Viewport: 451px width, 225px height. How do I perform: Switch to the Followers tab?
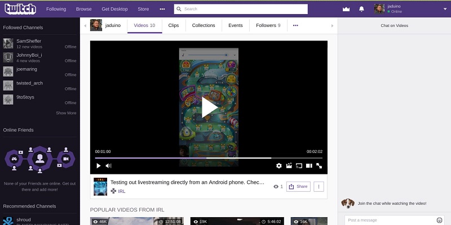(x=268, y=25)
